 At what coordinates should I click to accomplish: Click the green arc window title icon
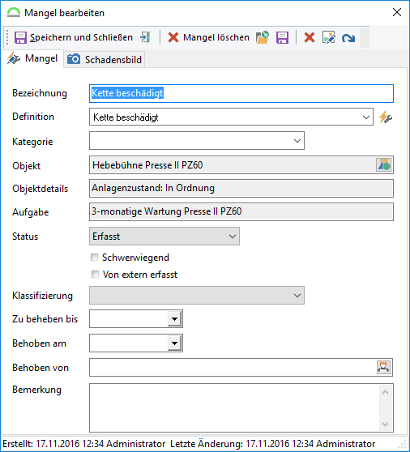tap(14, 13)
